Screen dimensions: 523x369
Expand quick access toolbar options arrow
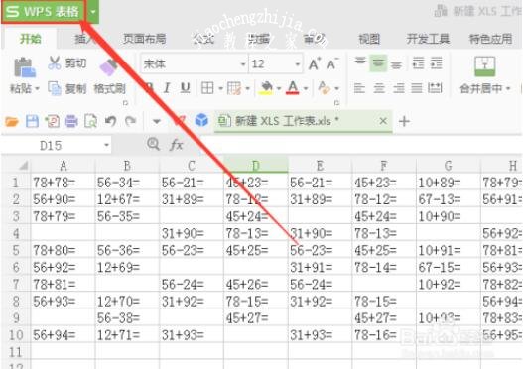(156, 121)
